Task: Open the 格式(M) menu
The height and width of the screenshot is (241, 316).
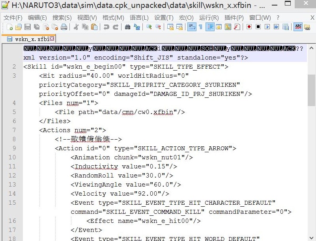Action: point(113,18)
